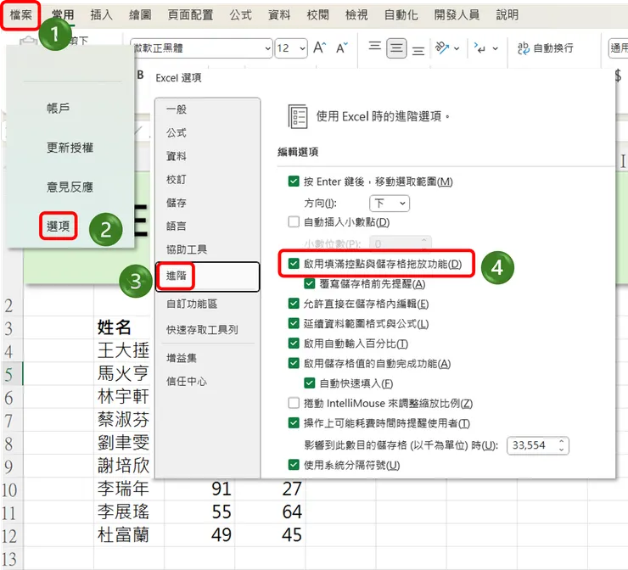Select 資料 in Excel options sidebar

tap(177, 156)
